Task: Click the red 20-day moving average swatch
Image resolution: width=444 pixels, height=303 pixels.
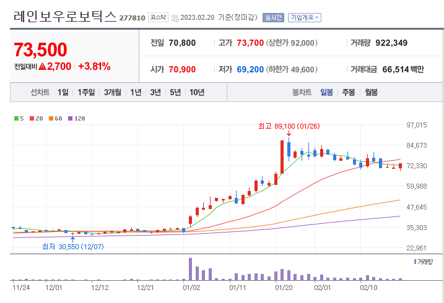Action: point(32,119)
